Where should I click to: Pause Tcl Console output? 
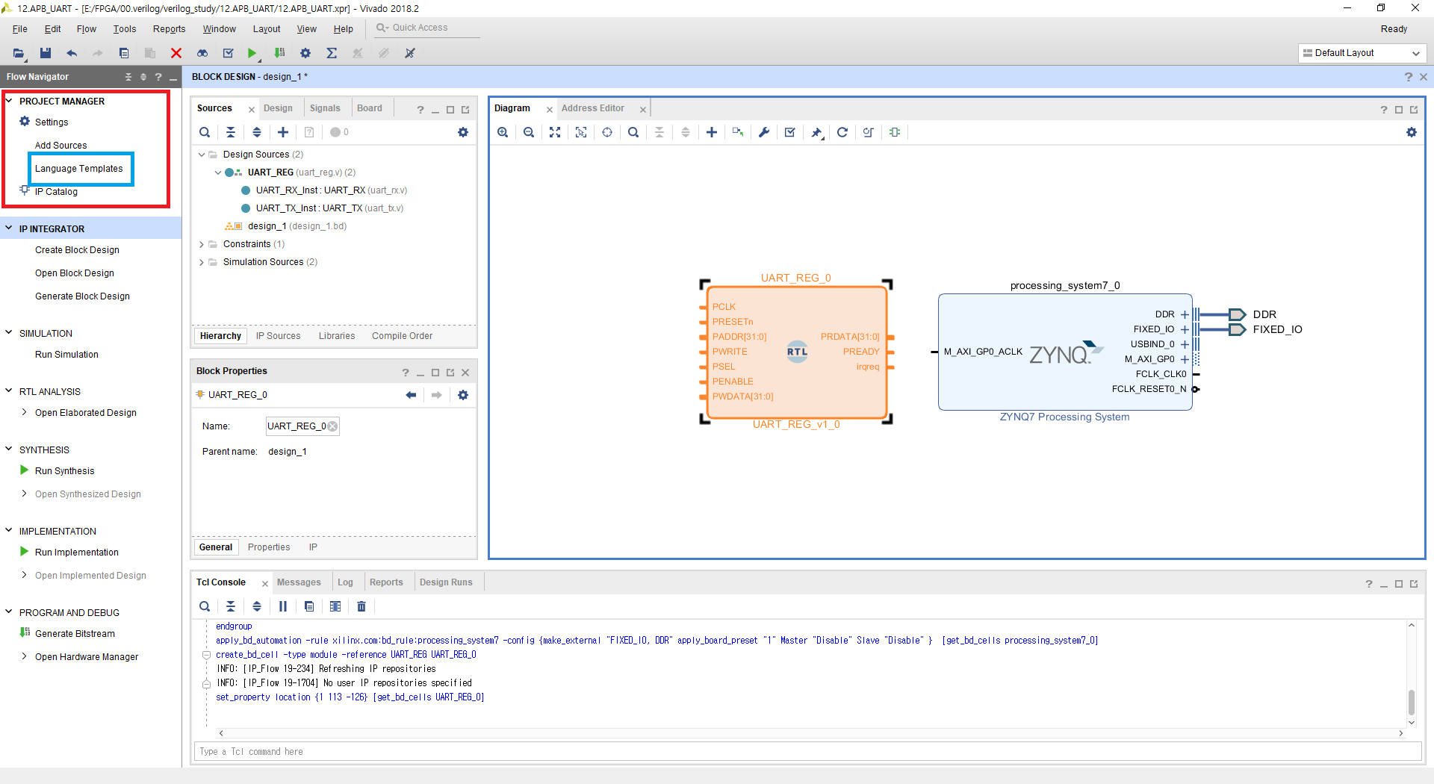click(x=283, y=606)
